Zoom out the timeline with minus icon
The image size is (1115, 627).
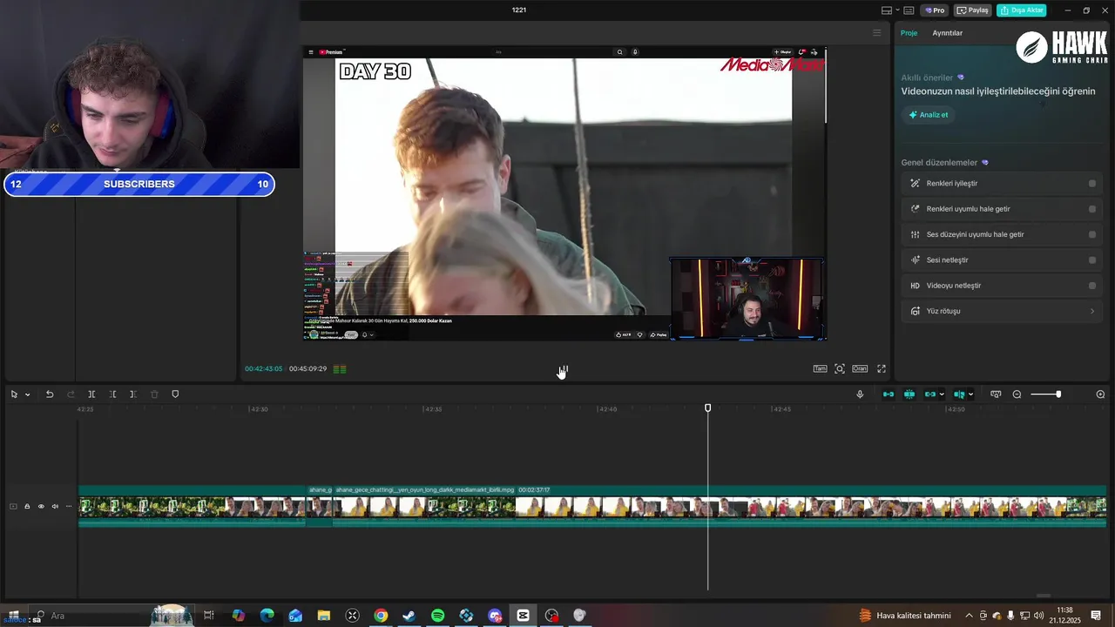[1017, 394]
